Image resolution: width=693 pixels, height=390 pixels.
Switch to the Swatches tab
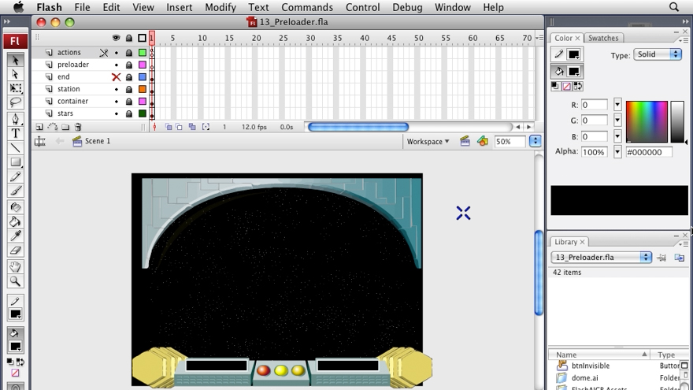pos(603,38)
